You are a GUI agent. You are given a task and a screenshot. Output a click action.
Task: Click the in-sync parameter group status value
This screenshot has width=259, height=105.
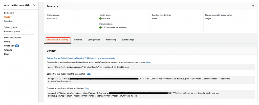click(208, 18)
